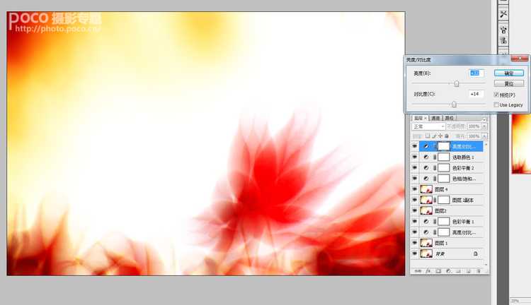The width and height of the screenshot is (531, 305).
Task: Click adjustment icon of 选取颜色 1 layer
Action: [x=426, y=157]
